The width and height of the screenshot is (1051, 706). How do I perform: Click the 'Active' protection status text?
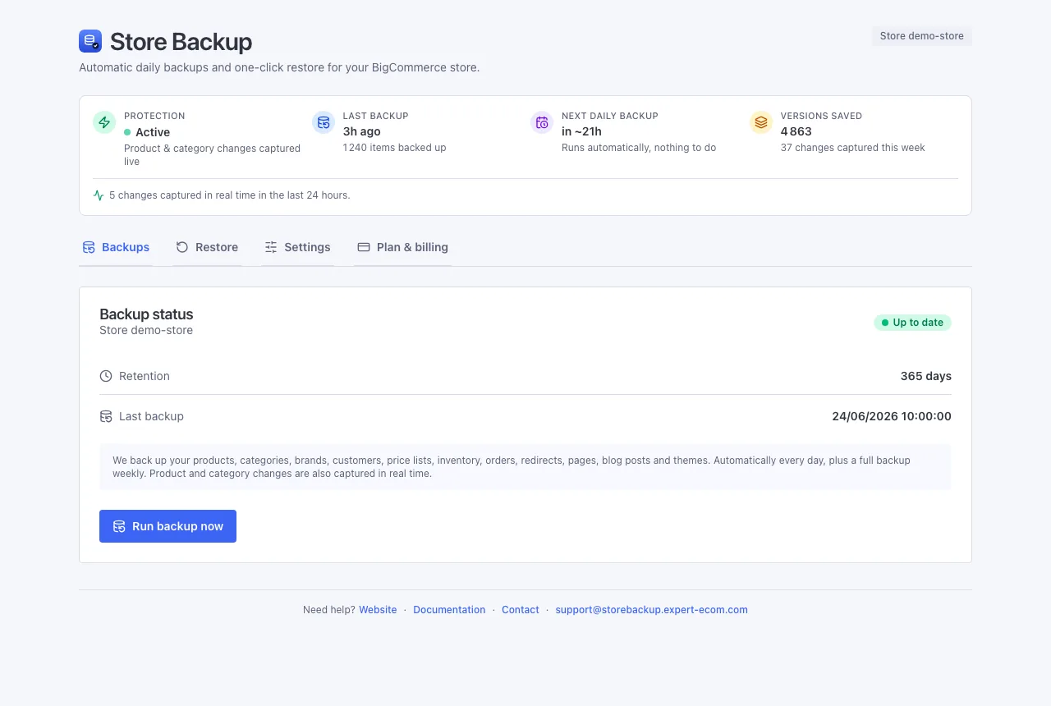pos(153,132)
